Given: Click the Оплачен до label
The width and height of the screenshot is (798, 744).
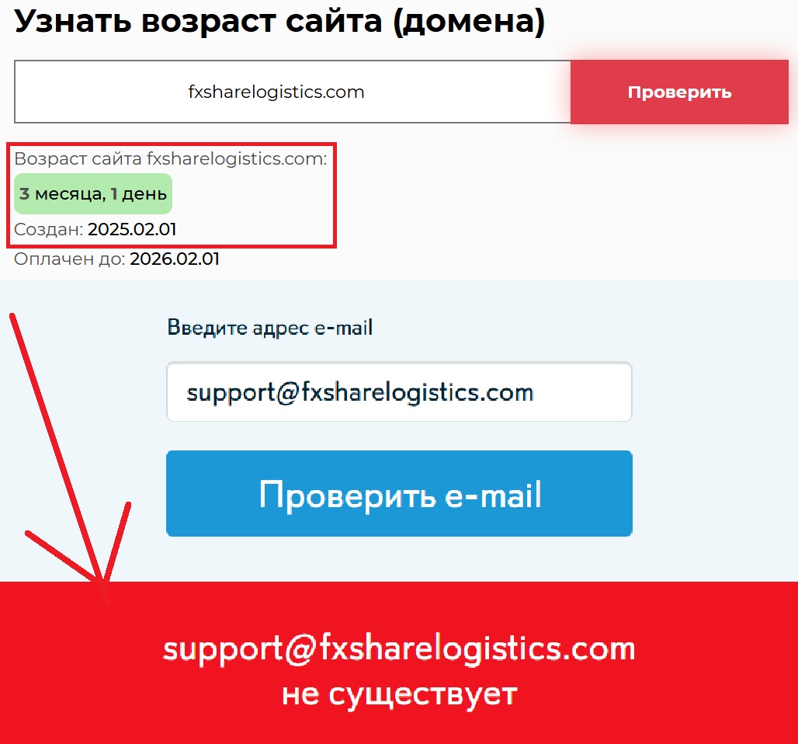Looking at the screenshot, I should click(69, 259).
